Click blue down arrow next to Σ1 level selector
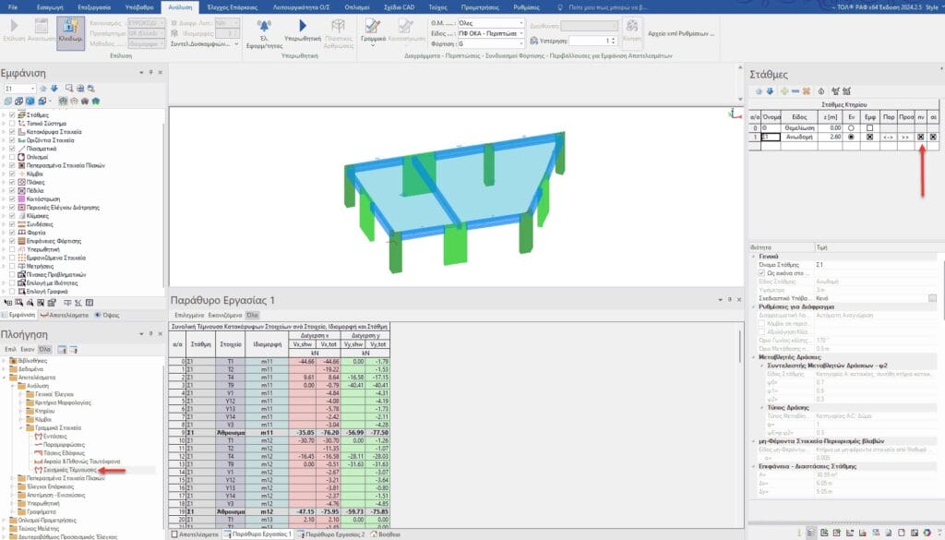Viewport: 945px width, 540px height. (54, 89)
